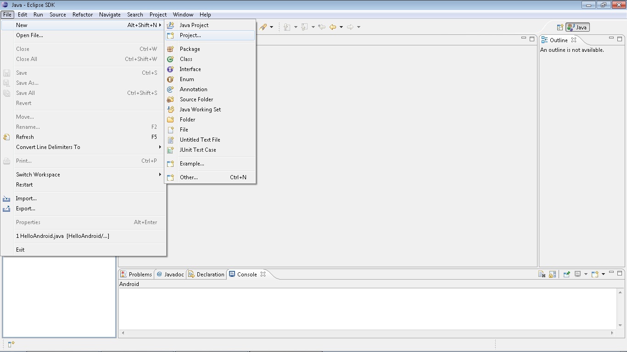Select Folder from the New submenu
The height and width of the screenshot is (352, 627).
click(210, 120)
